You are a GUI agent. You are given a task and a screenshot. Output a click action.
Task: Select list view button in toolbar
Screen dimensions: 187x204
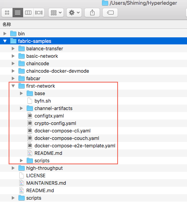pyautogui.click(x=18, y=13)
